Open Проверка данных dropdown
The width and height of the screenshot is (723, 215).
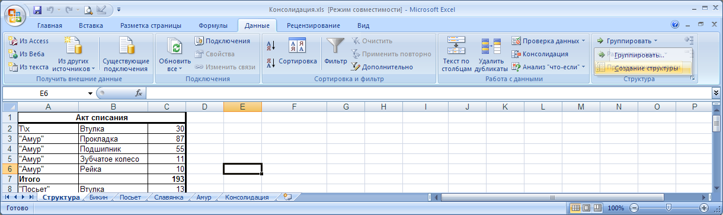tap(548, 41)
